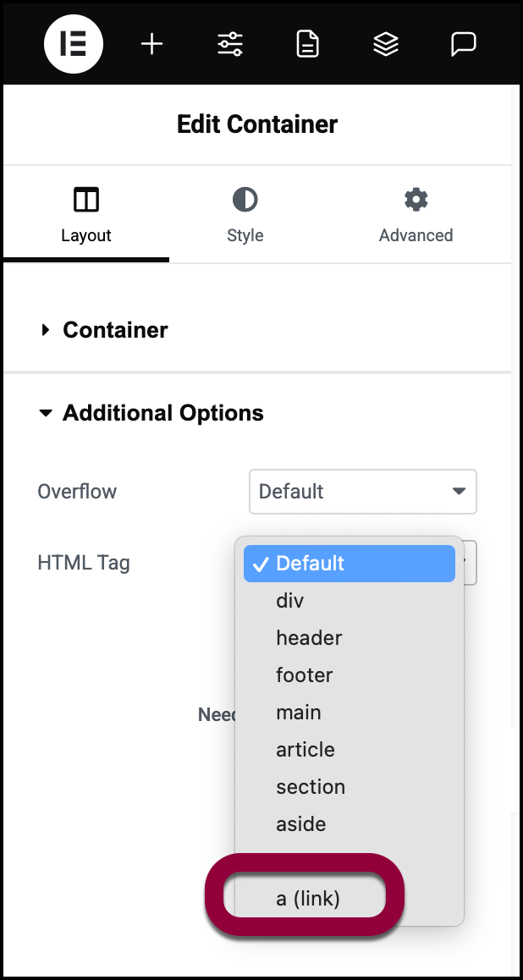
Task: Open Notes speech bubble icon
Action: pos(463,44)
